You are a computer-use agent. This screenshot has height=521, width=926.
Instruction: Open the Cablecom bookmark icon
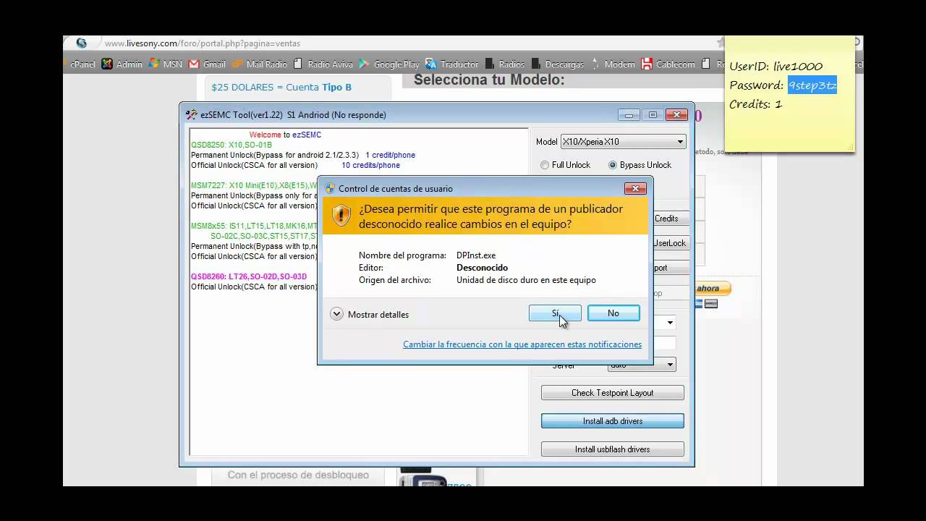[x=647, y=64]
